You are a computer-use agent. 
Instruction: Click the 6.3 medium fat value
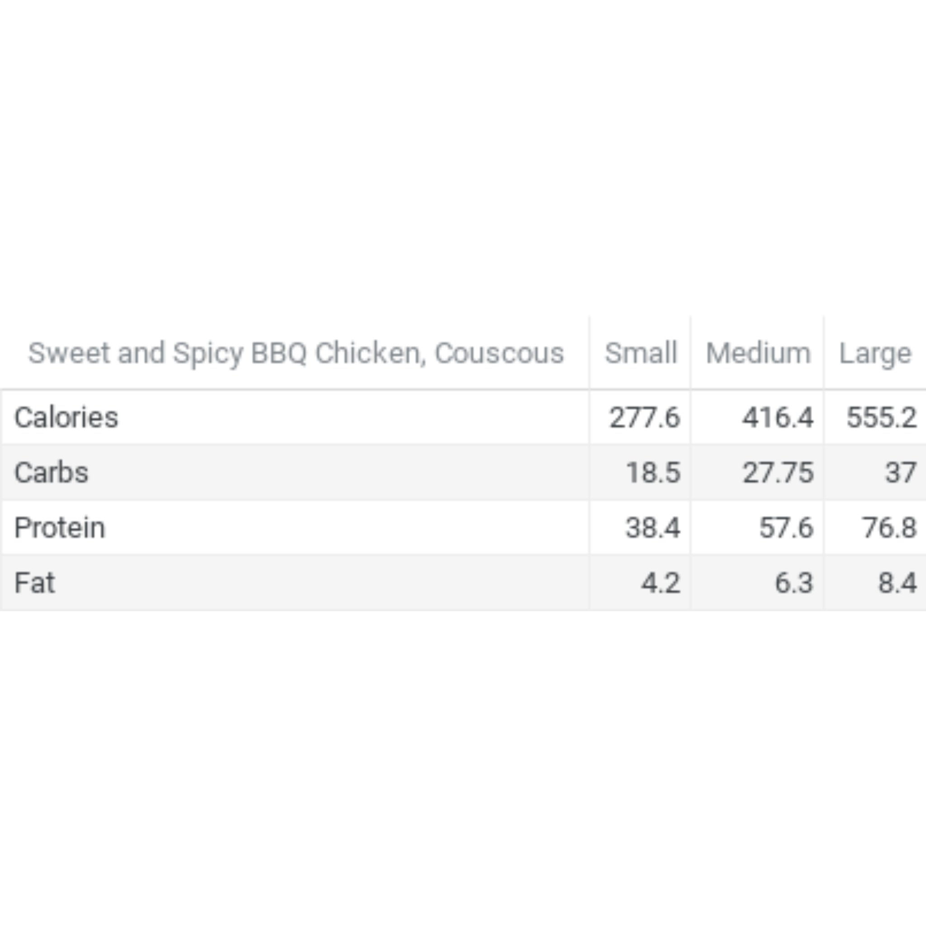(x=794, y=583)
